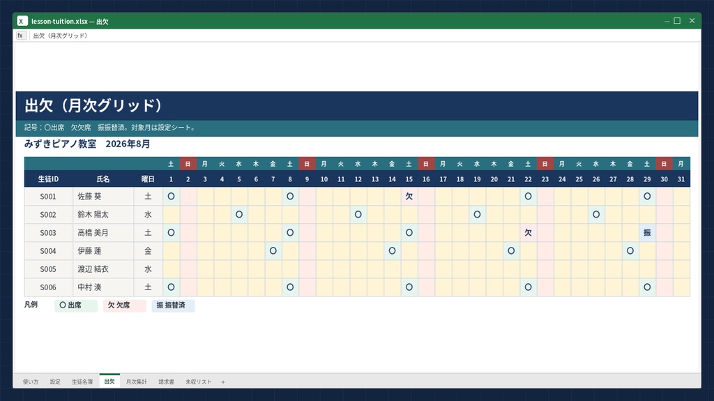714x401 pixels.
Task: Click the fx formula button
Action: click(21, 36)
